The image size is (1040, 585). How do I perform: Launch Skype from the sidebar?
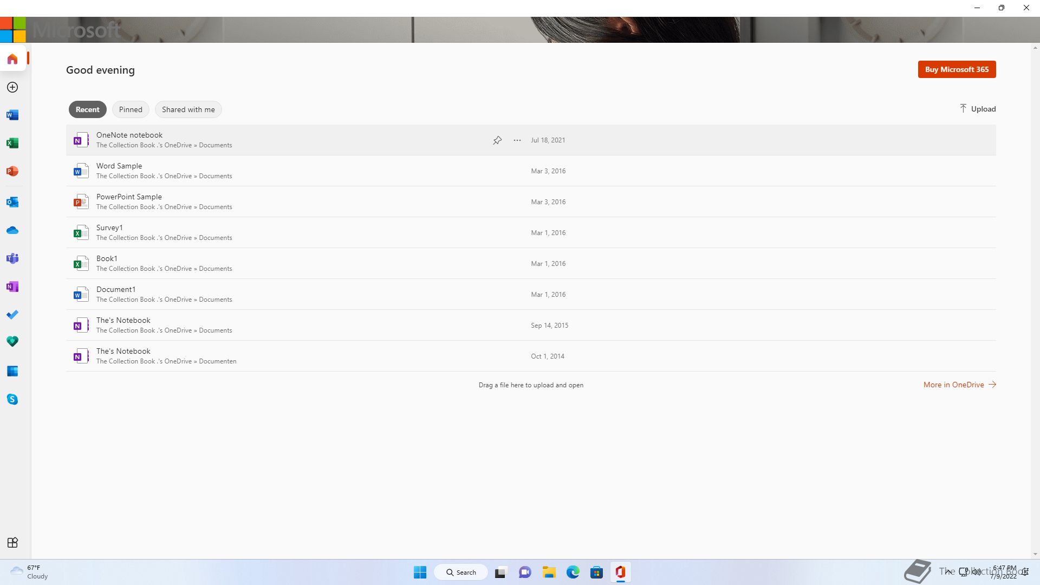pos(12,399)
